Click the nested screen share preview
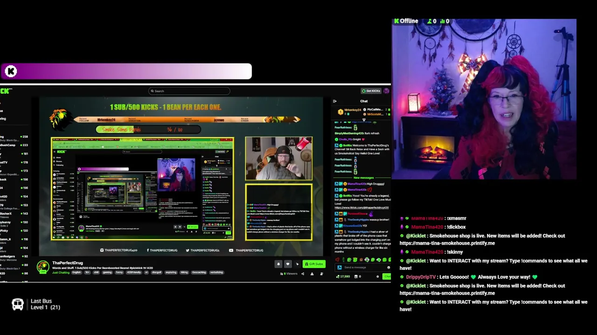 click(142, 188)
